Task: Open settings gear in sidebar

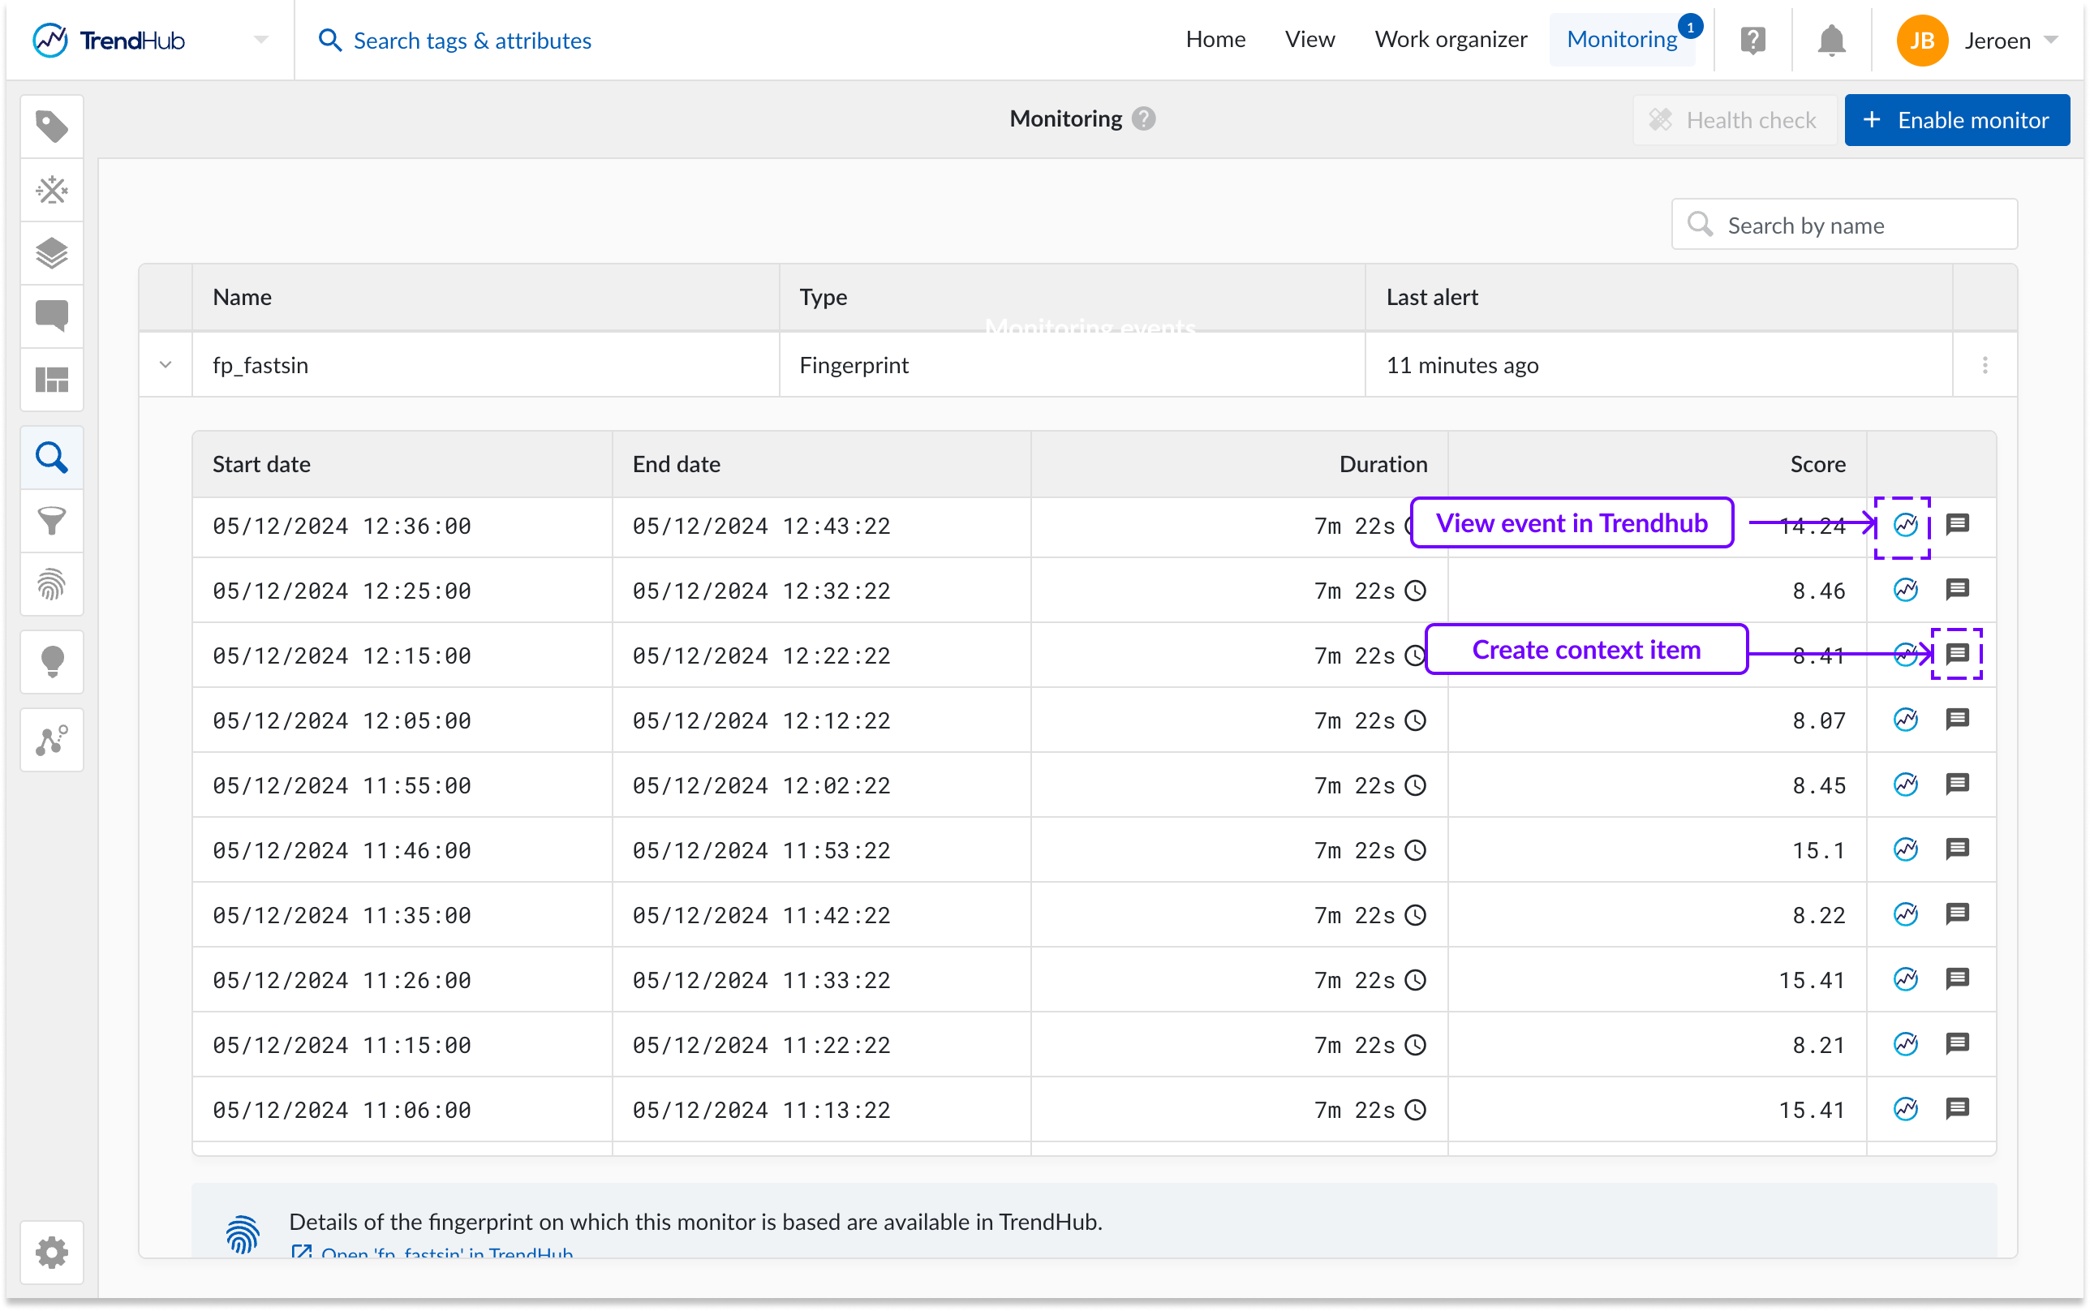Action: click(x=51, y=1252)
